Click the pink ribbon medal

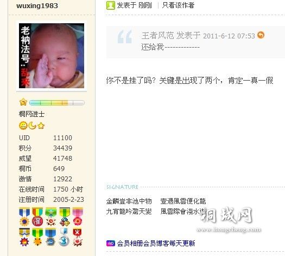[x=78, y=217]
